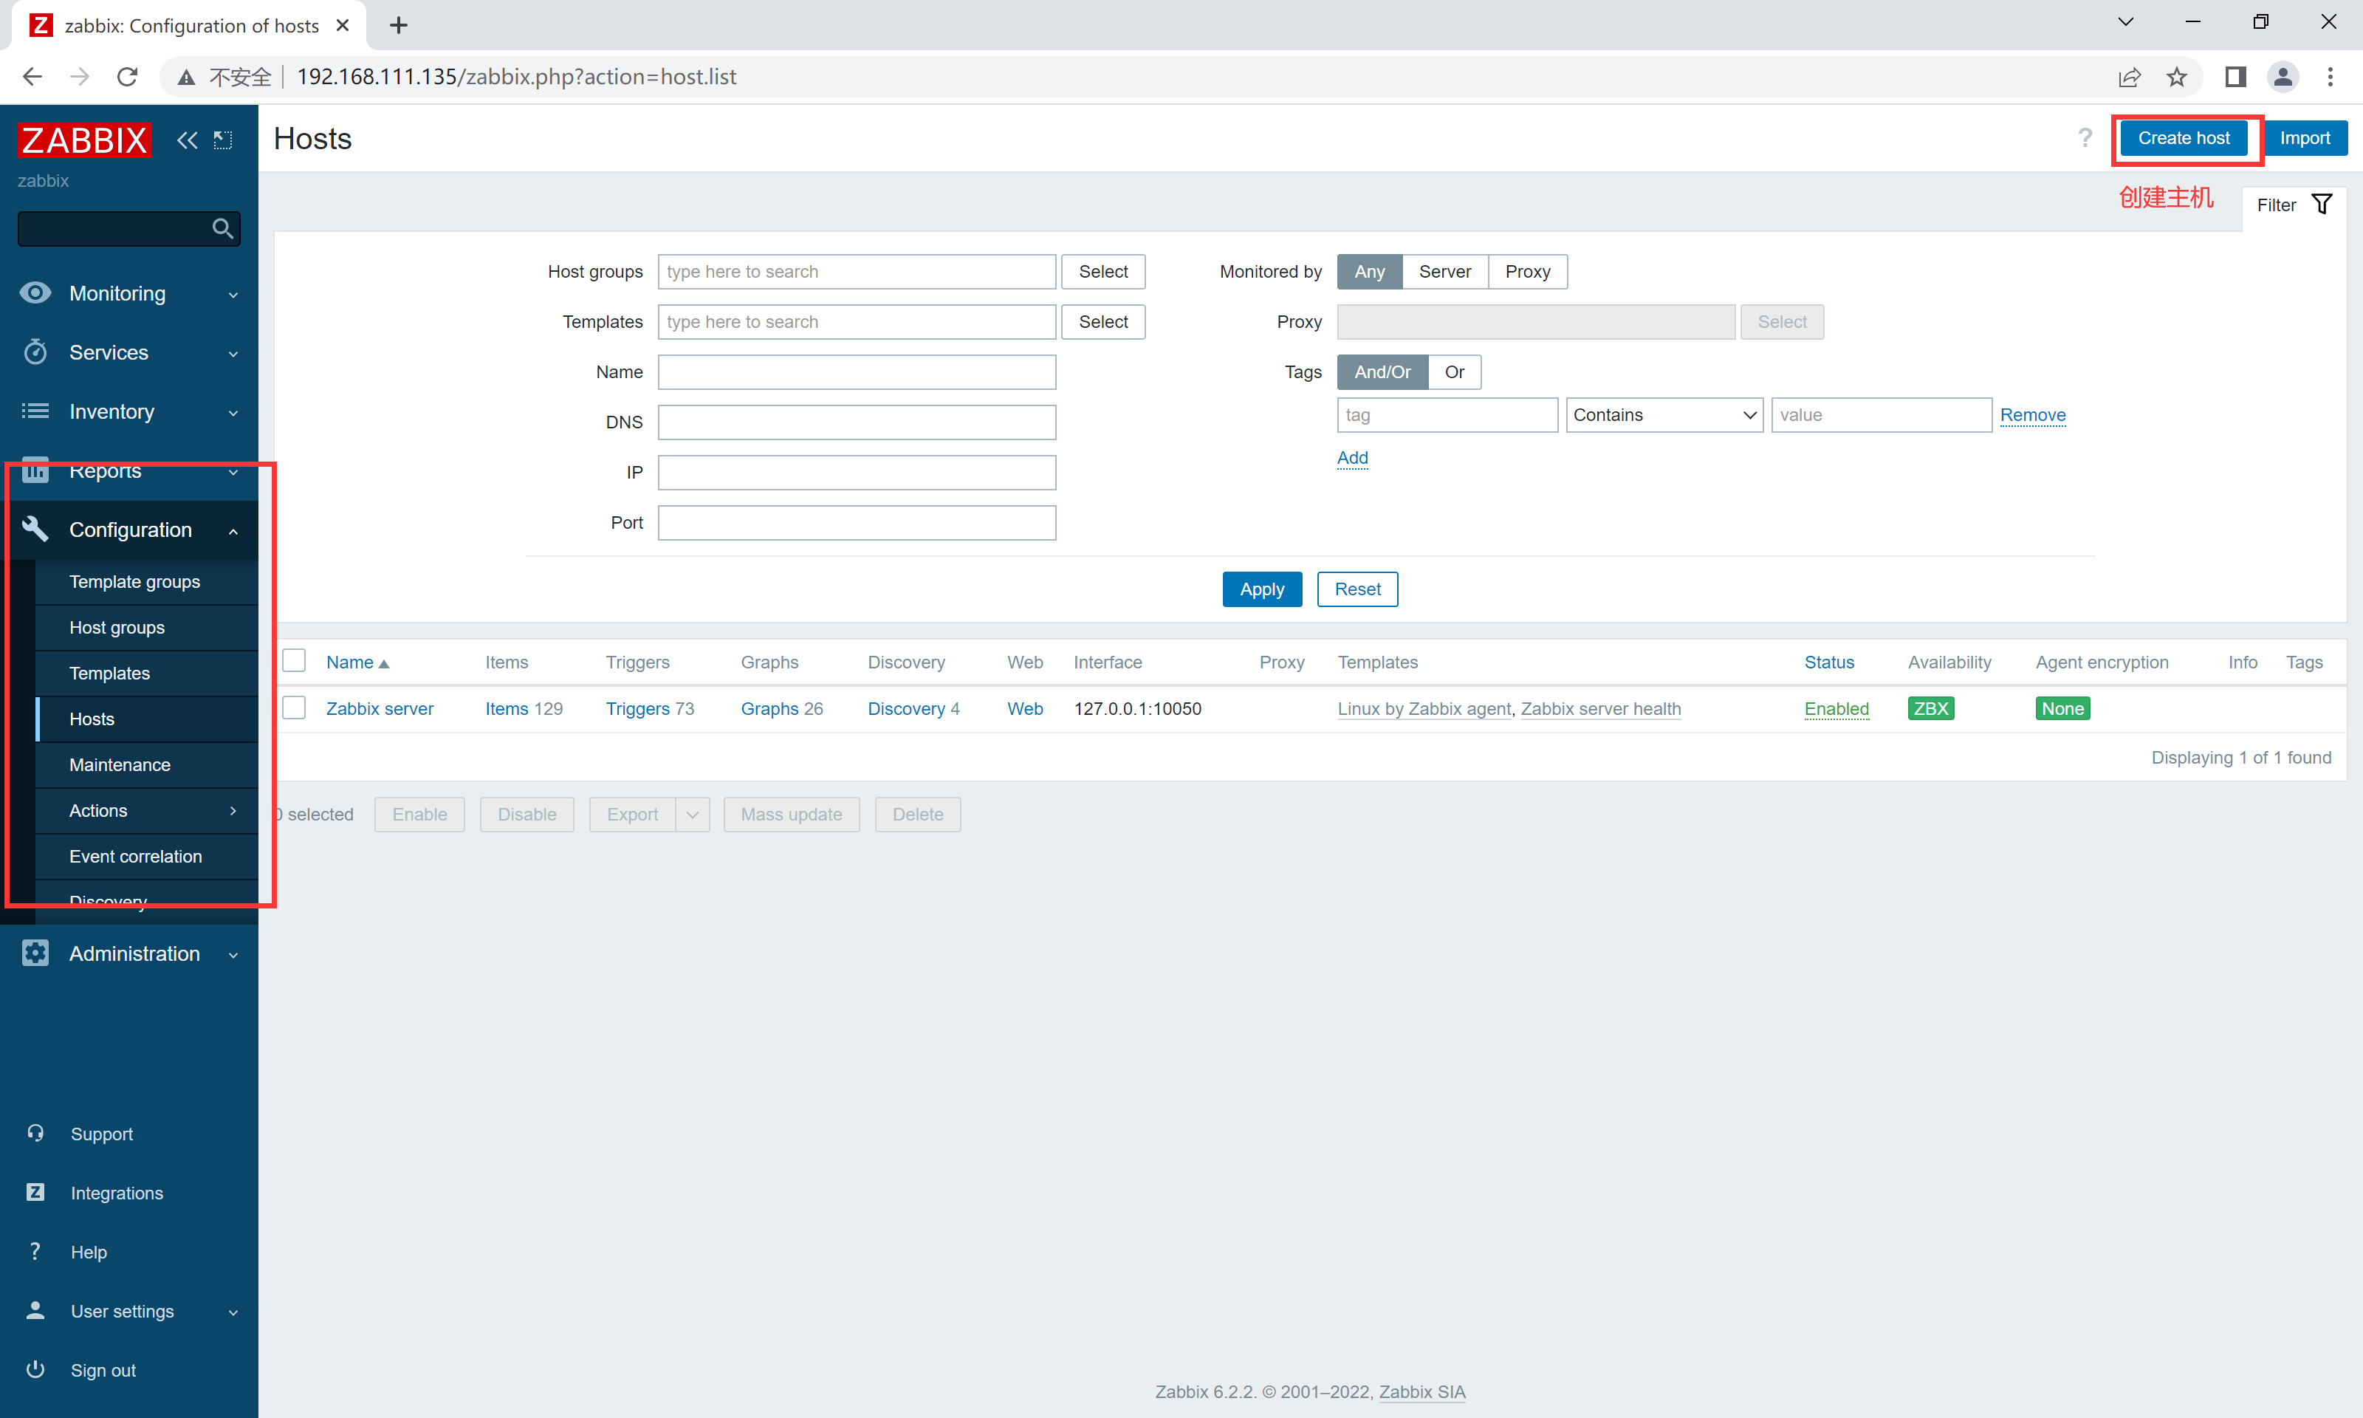Click the Inventory list icon
This screenshot has height=1418, width=2363.
point(35,411)
